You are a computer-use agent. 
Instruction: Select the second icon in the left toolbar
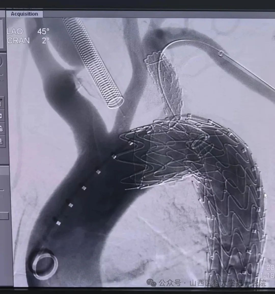1,116
